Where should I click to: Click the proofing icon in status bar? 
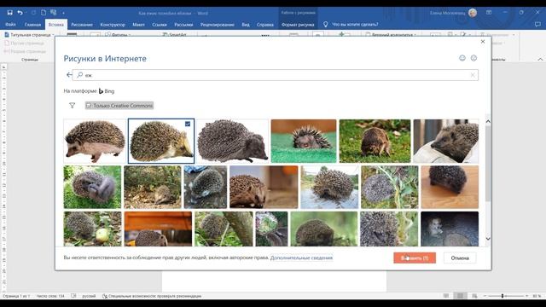[73, 296]
